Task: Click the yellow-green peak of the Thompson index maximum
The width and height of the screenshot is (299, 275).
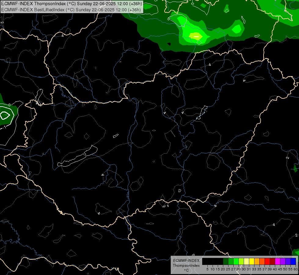Action: pos(196,36)
